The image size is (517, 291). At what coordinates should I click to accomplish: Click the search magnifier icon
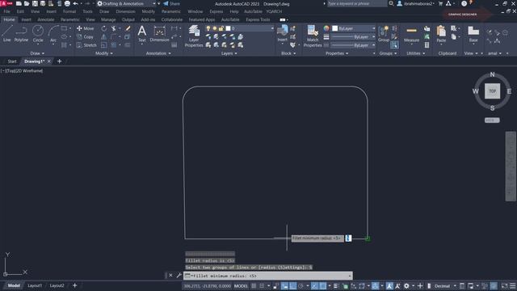point(391,3)
